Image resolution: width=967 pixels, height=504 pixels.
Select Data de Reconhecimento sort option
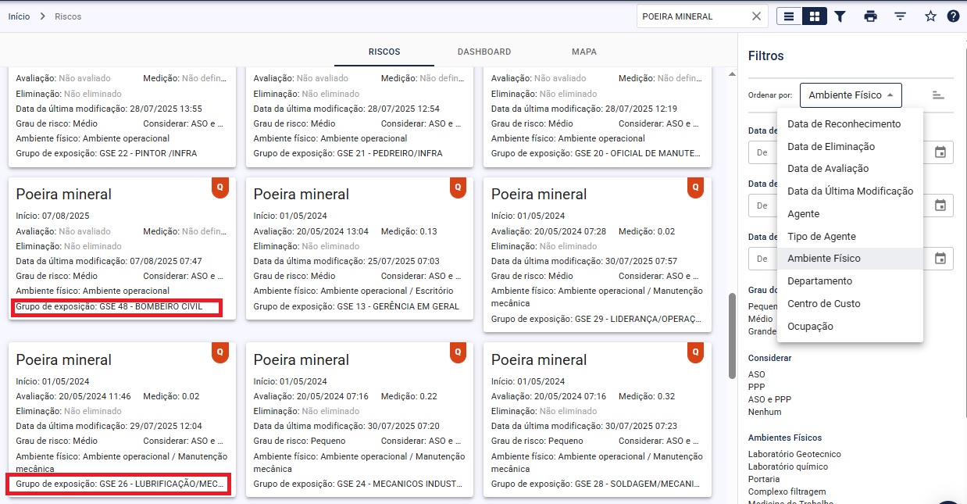tap(844, 124)
